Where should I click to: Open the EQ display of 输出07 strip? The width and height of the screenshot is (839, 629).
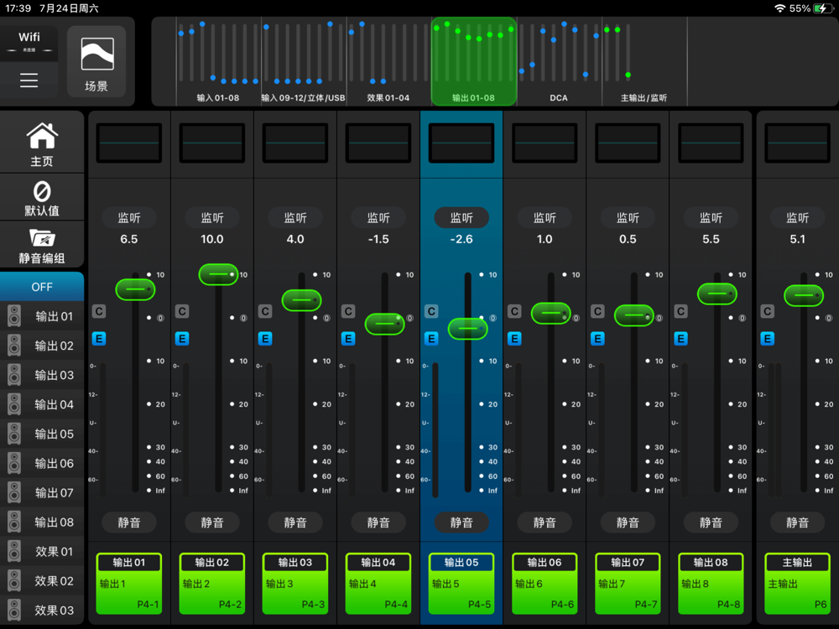[628, 143]
